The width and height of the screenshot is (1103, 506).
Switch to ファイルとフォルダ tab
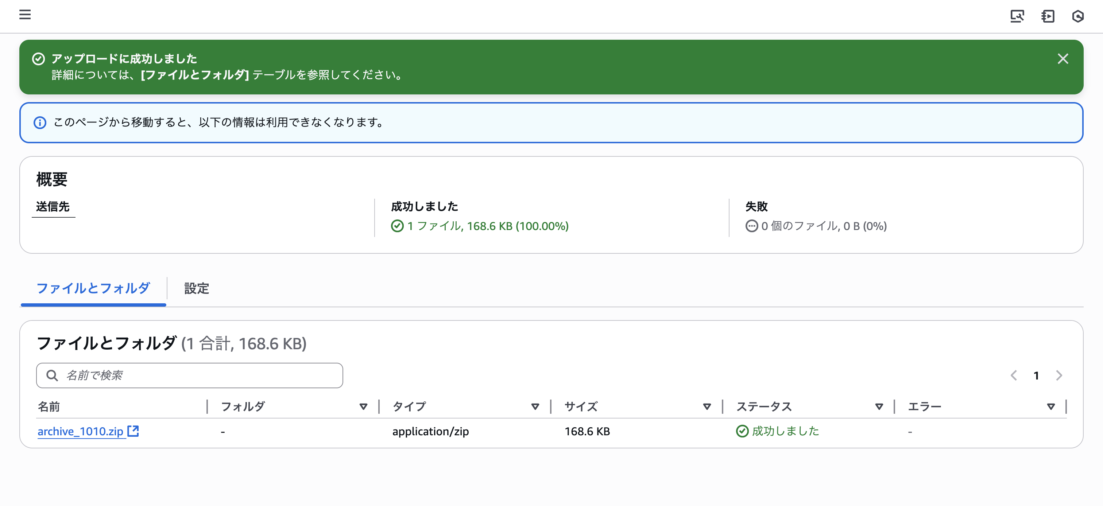point(93,288)
